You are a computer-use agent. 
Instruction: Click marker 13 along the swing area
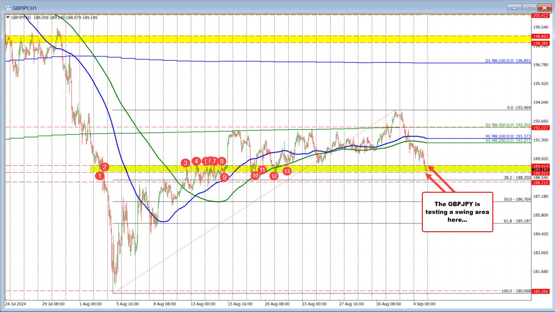(x=287, y=171)
